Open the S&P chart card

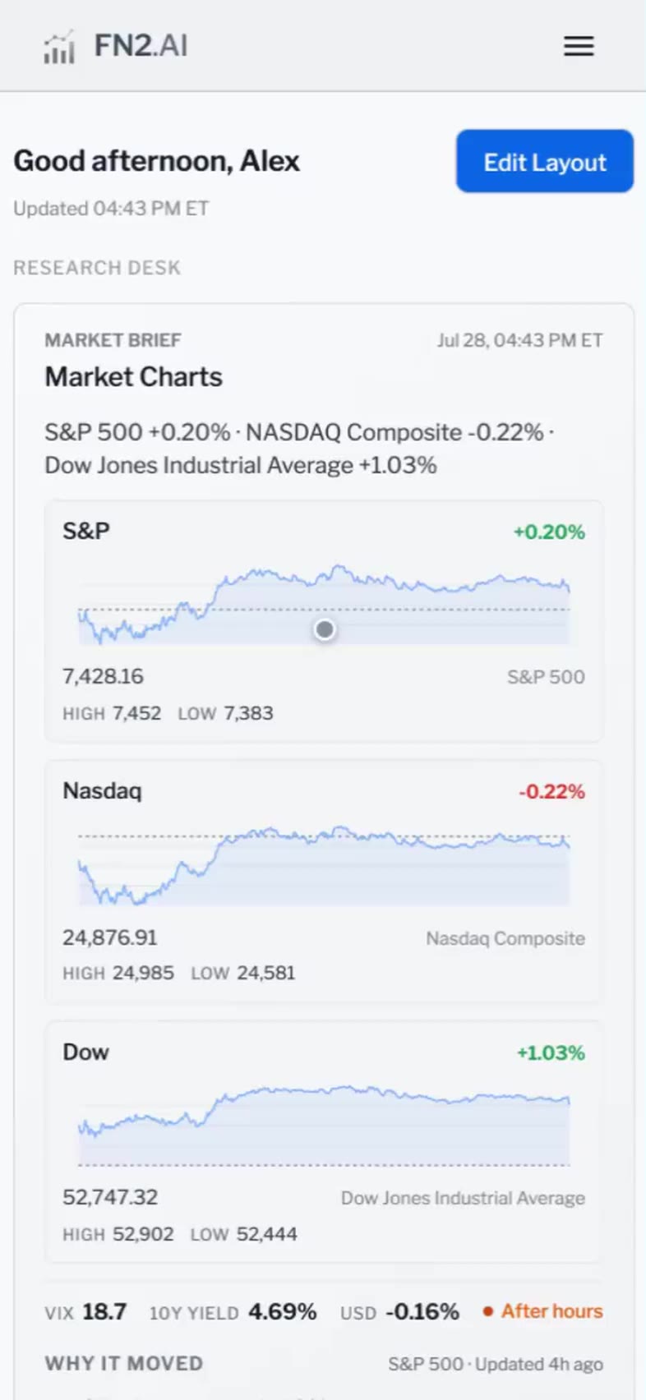324,621
